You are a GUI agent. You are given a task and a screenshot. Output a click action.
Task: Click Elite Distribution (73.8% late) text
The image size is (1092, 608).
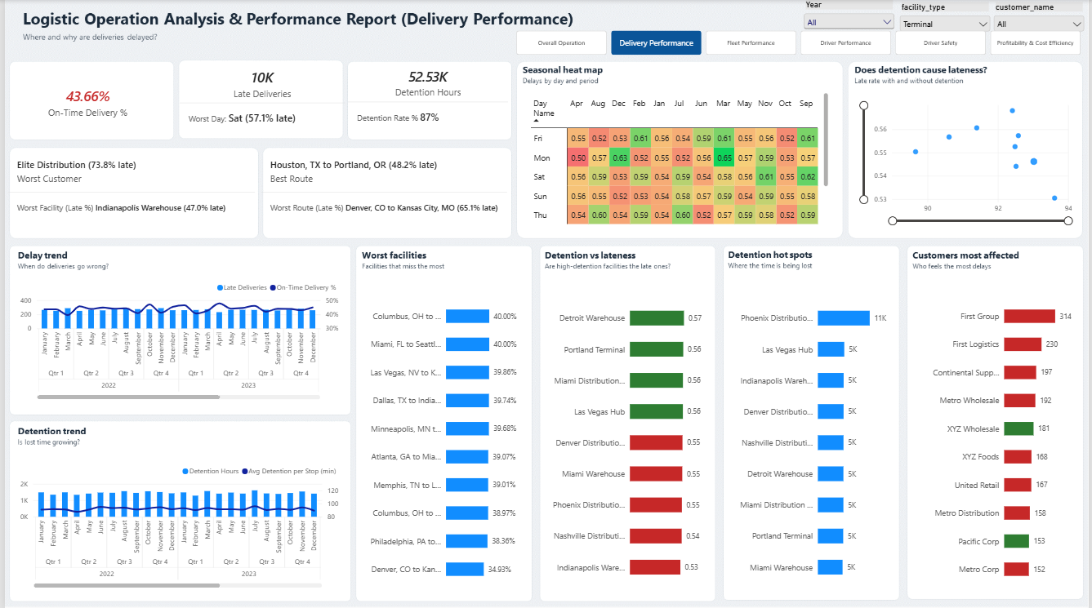point(77,165)
